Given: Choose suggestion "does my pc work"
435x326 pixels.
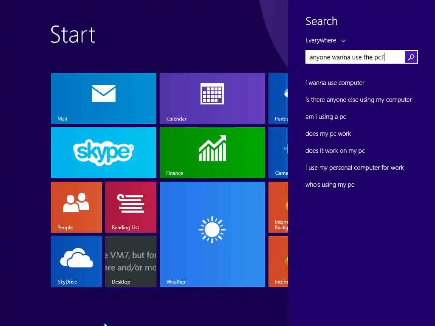Looking at the screenshot, I should coord(328,134).
